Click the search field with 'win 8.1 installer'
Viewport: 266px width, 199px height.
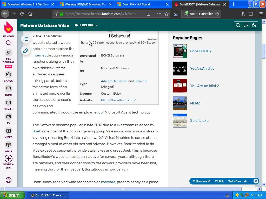(x=201, y=14)
